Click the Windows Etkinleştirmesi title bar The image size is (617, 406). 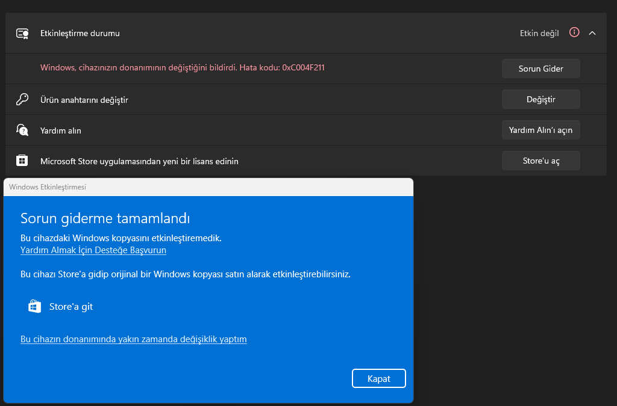[x=208, y=187]
